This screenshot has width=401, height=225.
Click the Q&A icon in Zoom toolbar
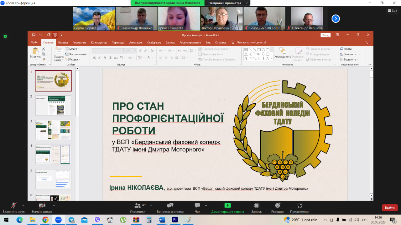click(170, 206)
